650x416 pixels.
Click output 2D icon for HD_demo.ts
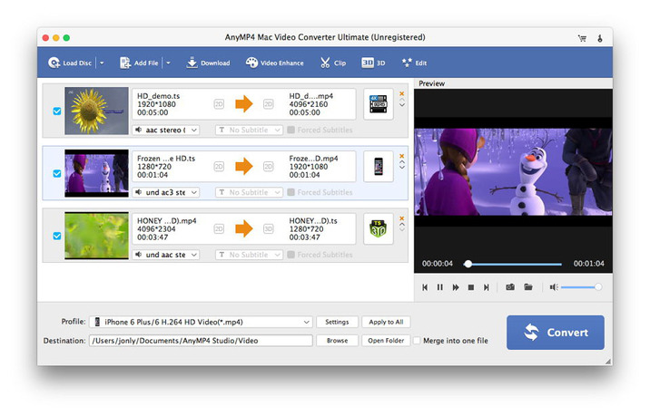(x=269, y=104)
